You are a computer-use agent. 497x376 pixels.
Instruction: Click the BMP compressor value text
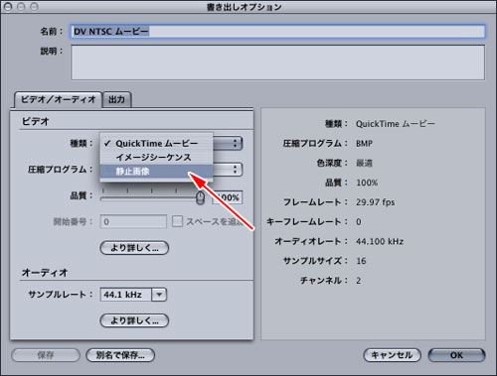364,144
